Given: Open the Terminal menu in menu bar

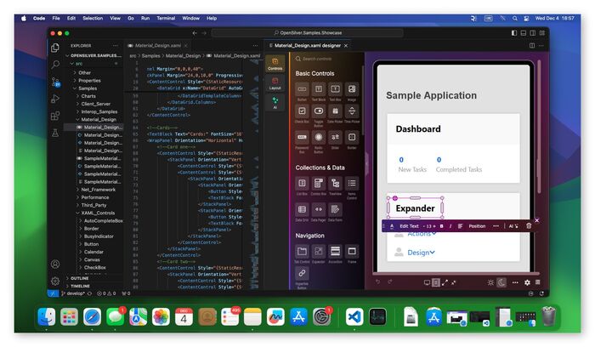Looking at the screenshot, I should tap(167, 17).
